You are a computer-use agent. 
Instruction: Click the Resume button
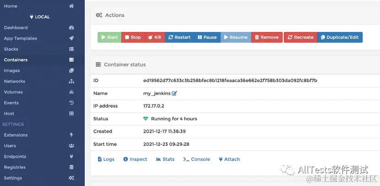point(236,37)
